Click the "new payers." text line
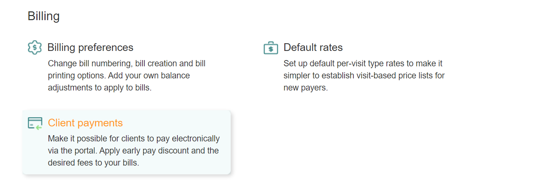The width and height of the screenshot is (551, 185). 305,88
